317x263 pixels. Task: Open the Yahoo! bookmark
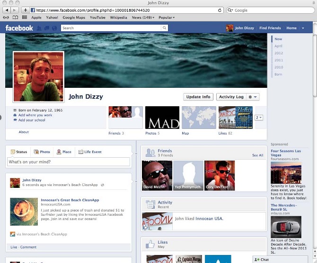point(52,17)
